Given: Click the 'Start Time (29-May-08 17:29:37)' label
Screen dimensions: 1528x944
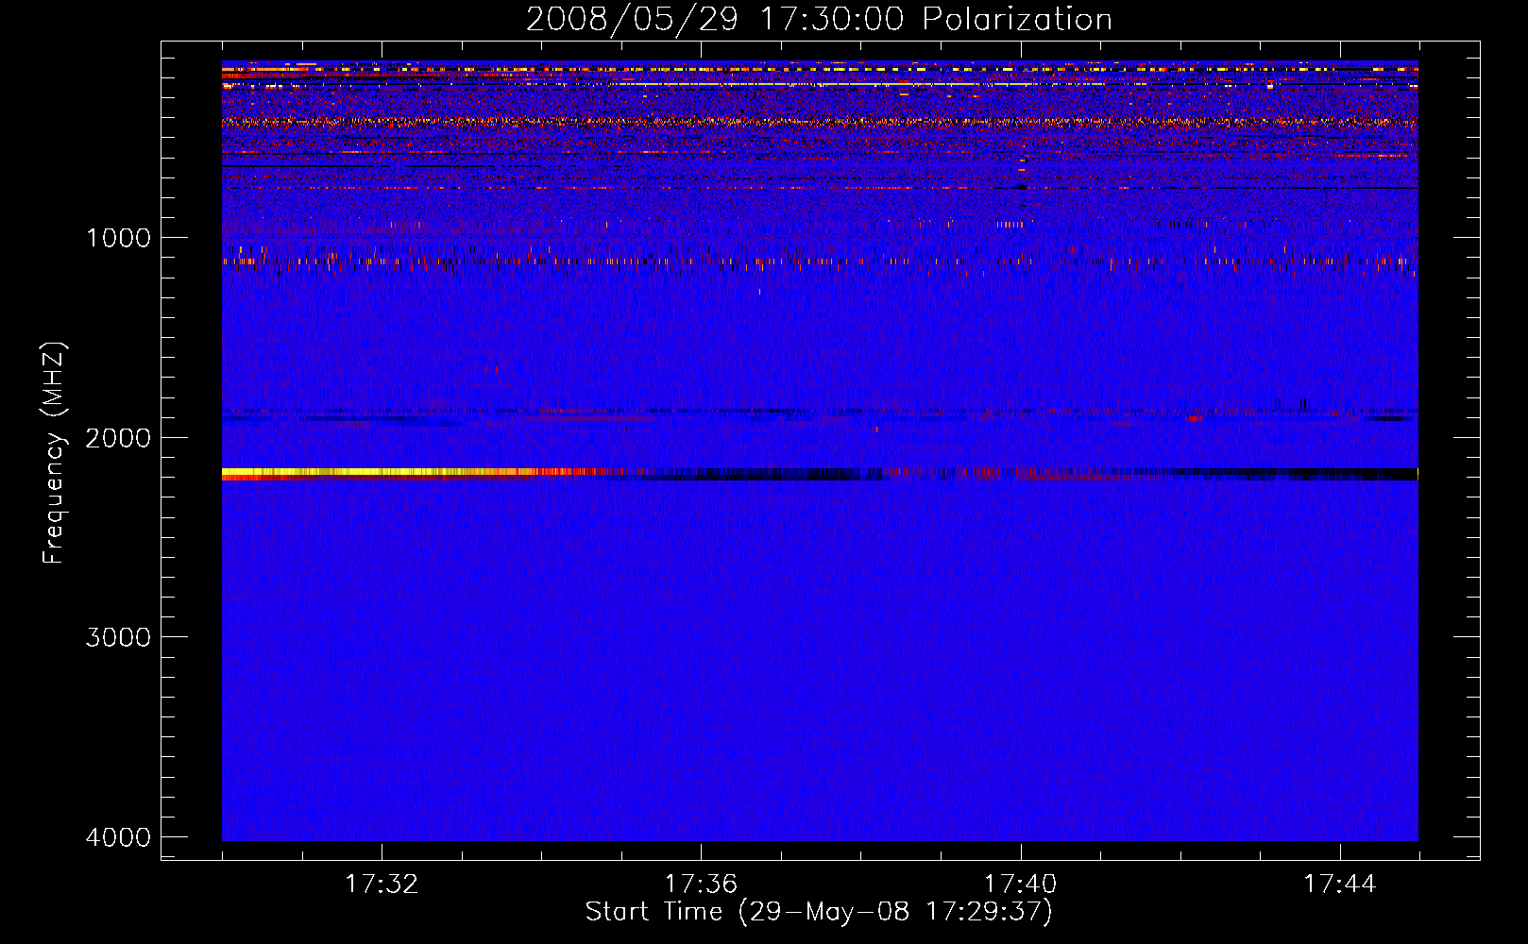Looking at the screenshot, I should tap(819, 912).
